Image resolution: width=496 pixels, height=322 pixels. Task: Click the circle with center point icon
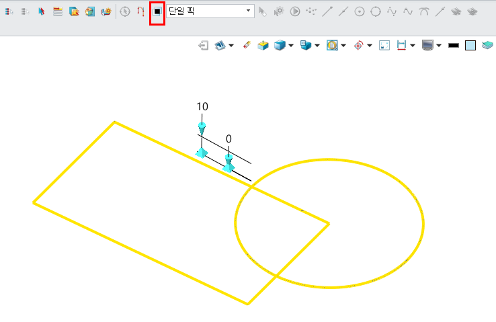point(360,11)
